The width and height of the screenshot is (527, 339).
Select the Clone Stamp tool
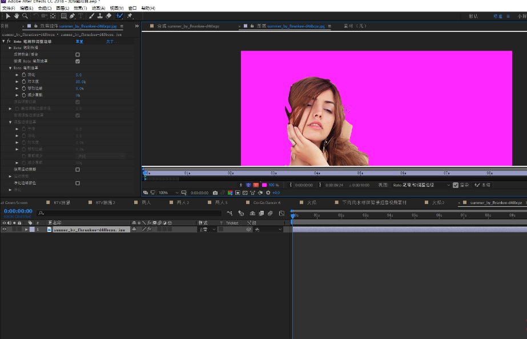pos(100,17)
